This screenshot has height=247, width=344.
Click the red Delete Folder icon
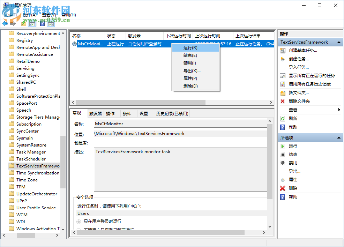(282, 101)
